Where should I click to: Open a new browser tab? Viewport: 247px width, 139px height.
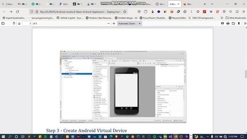[x=205, y=4]
